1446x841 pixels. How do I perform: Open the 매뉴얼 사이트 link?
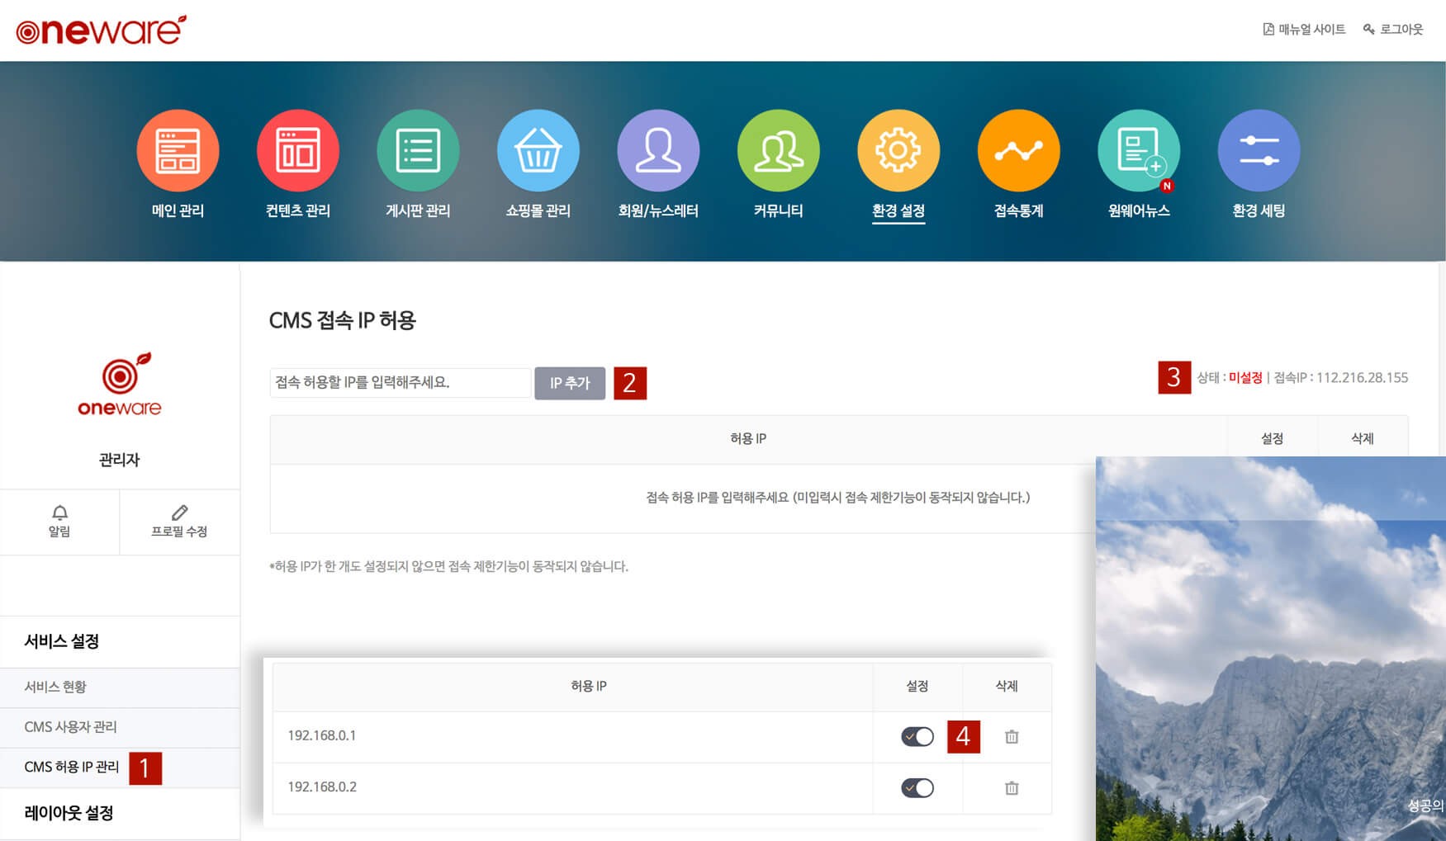pyautogui.click(x=1304, y=30)
